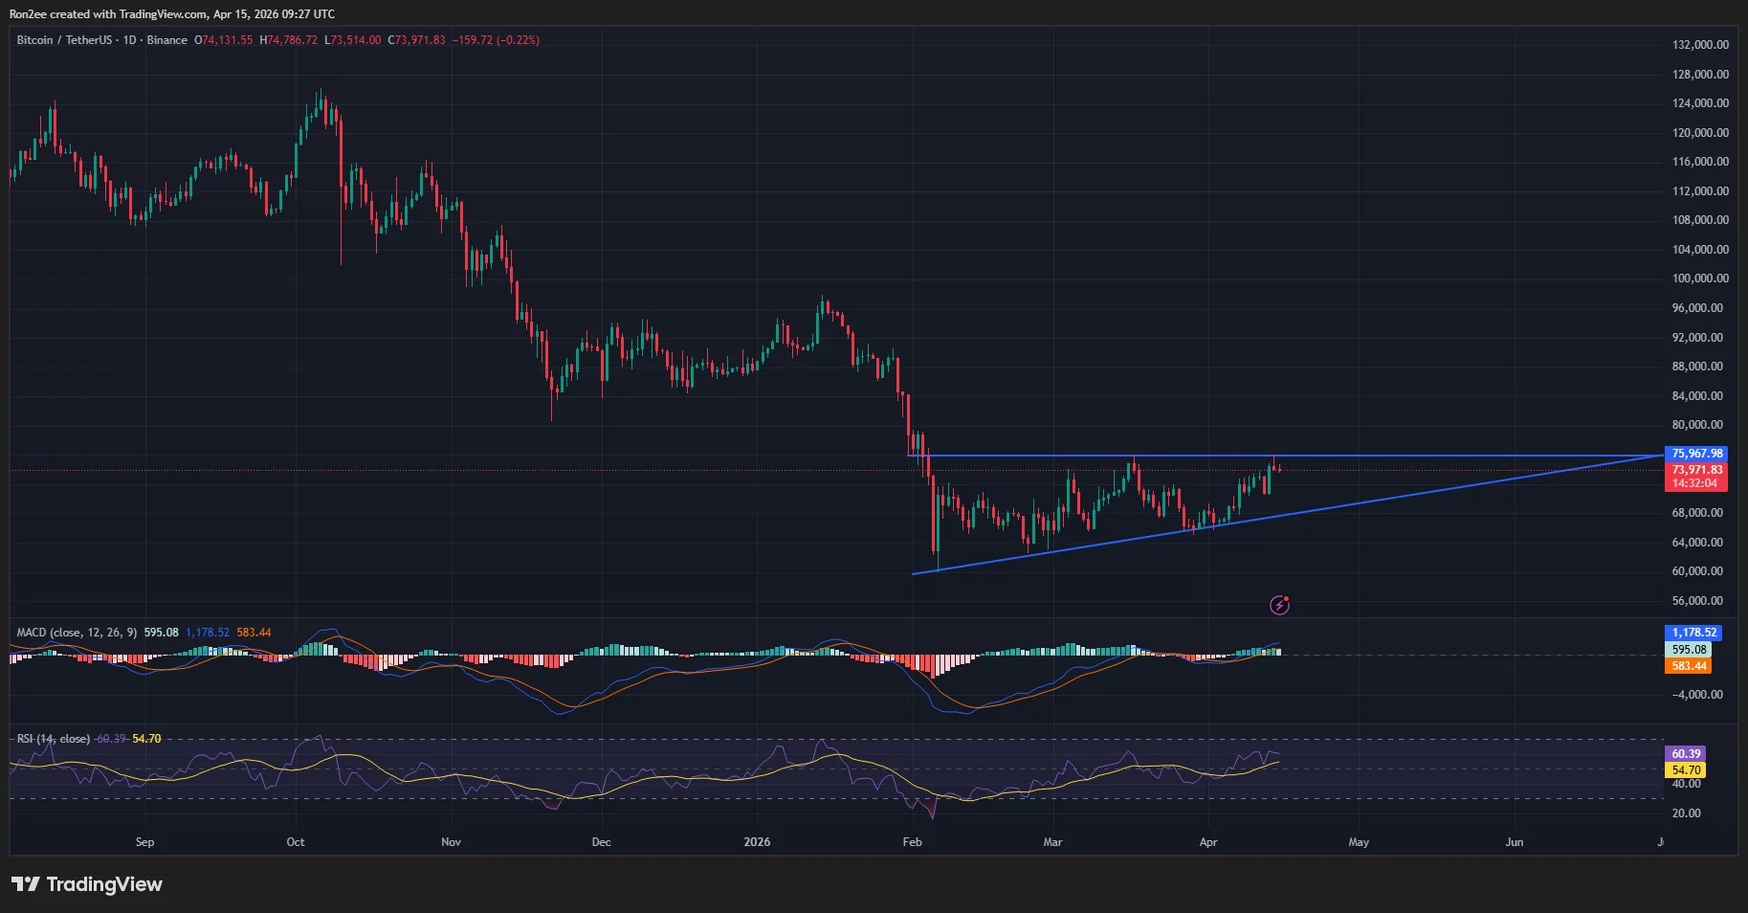
Task: Click the MACD value badge 1,178.52
Action: [1693, 633]
